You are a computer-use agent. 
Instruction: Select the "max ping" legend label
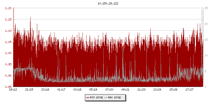click(114, 98)
